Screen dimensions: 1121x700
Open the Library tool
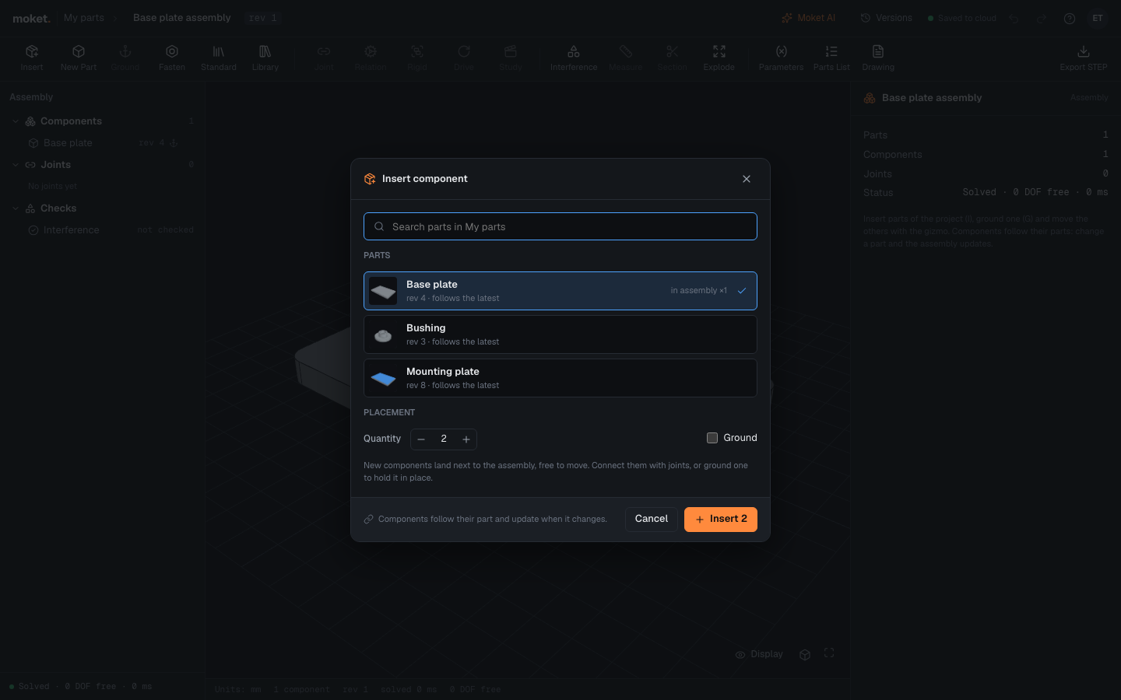point(265,58)
